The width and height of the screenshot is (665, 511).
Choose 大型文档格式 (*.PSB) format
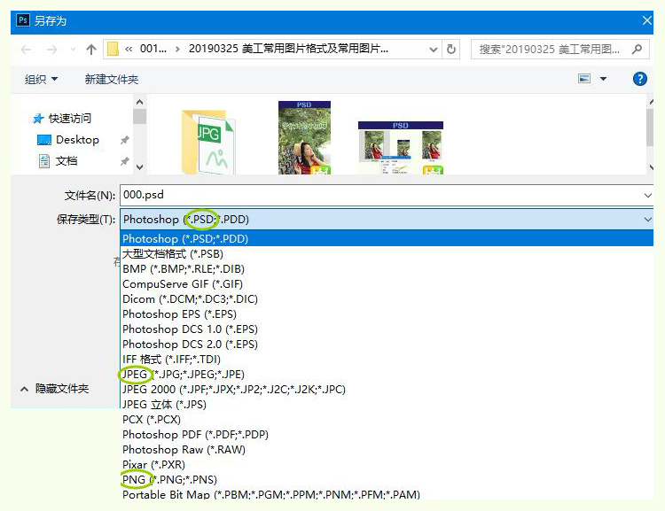point(387,254)
